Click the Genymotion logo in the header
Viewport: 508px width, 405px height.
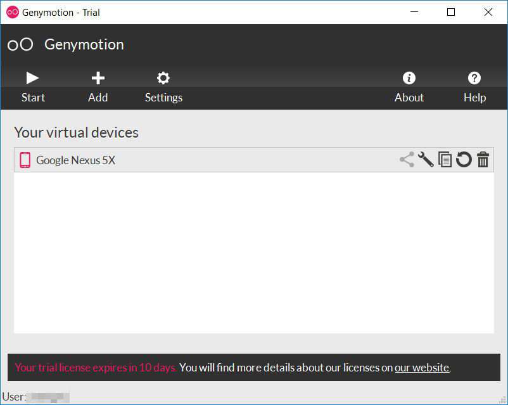coord(20,44)
